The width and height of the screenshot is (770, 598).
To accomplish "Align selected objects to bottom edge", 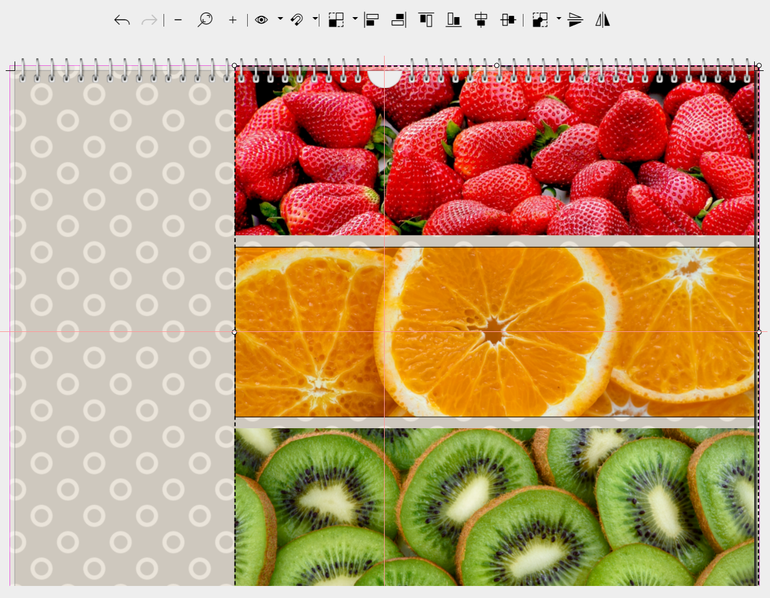I will 453,20.
